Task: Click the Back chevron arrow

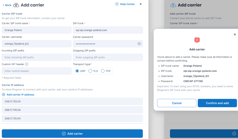Action: [x=3, y=5]
